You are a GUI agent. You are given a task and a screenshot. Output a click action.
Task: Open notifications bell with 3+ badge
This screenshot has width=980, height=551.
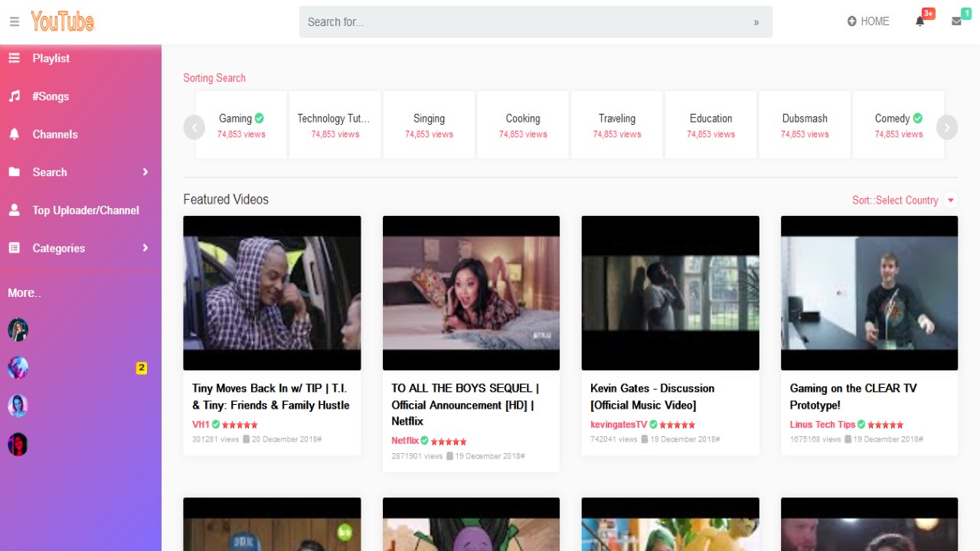tap(920, 21)
